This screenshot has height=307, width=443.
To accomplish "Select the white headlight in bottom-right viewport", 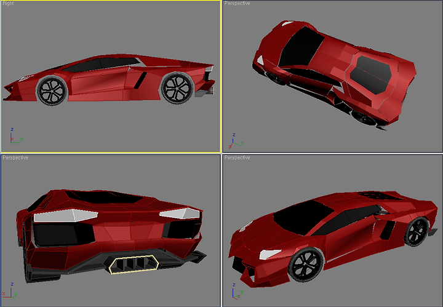I will click(270, 254).
